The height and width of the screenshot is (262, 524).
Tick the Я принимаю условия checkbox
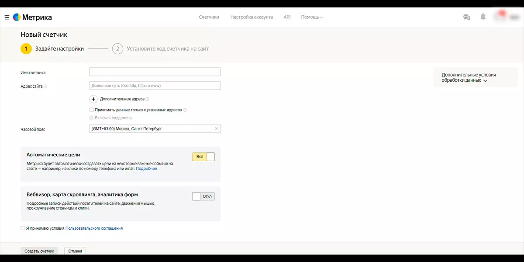23,228
